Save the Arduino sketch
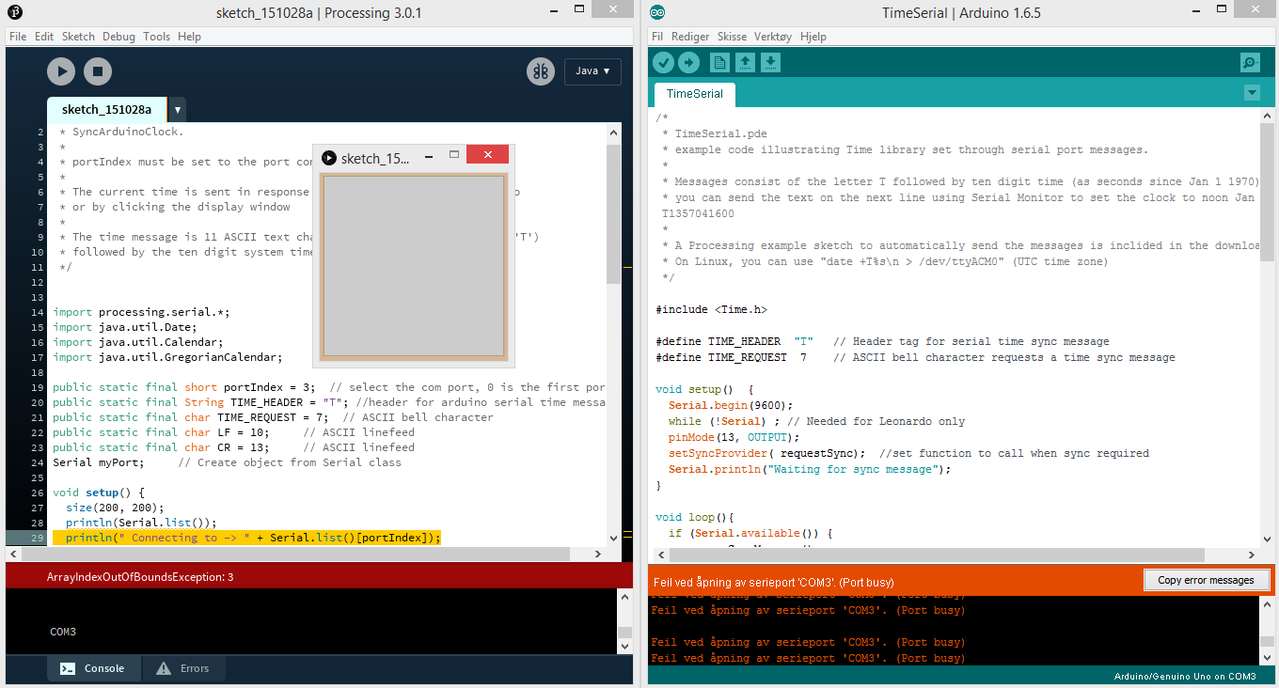The height and width of the screenshot is (688, 1279). click(x=770, y=63)
